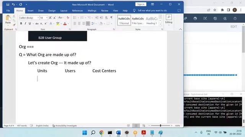The image size is (245, 137).
Task: Toggle Bold formatting
Action: 21,24
